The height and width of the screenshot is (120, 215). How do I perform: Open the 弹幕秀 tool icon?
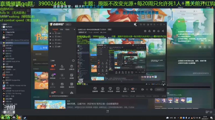pyautogui.click(x=62, y=85)
